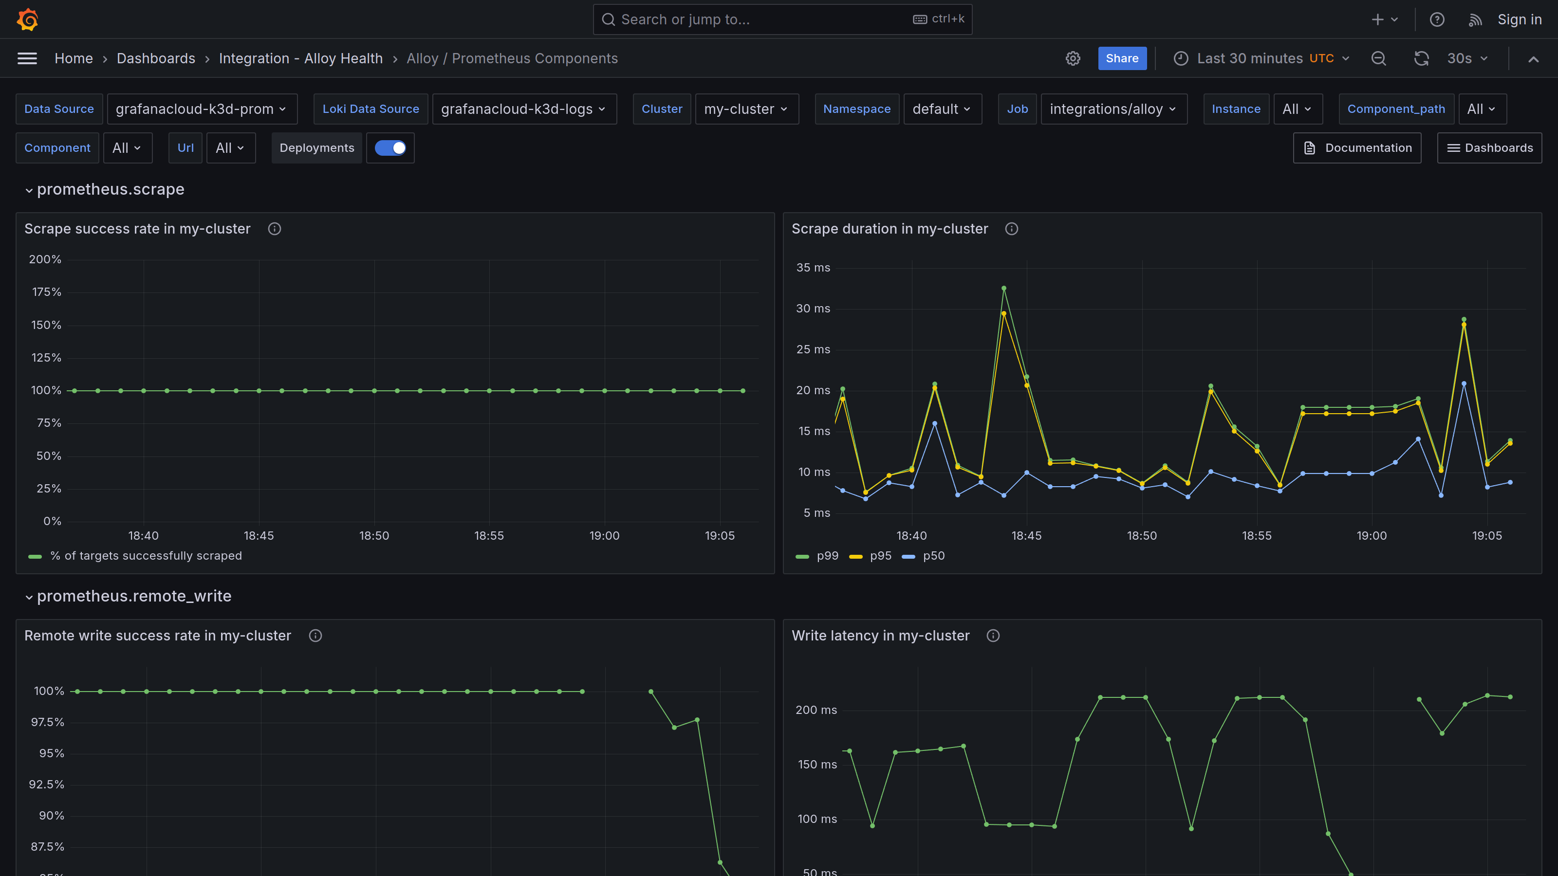Screen dimensions: 1558x876
Task: Hide the p50 series in Scrape duration legend
Action: (x=934, y=556)
